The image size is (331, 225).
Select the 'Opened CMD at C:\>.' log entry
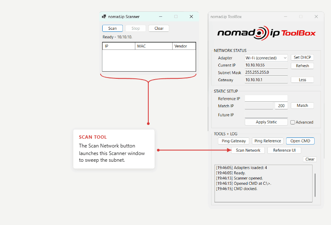coord(243,184)
